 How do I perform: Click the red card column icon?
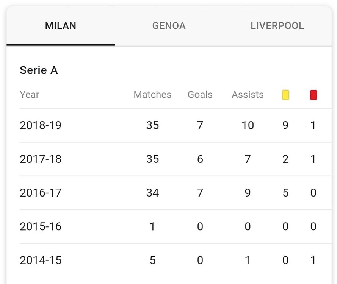click(313, 95)
